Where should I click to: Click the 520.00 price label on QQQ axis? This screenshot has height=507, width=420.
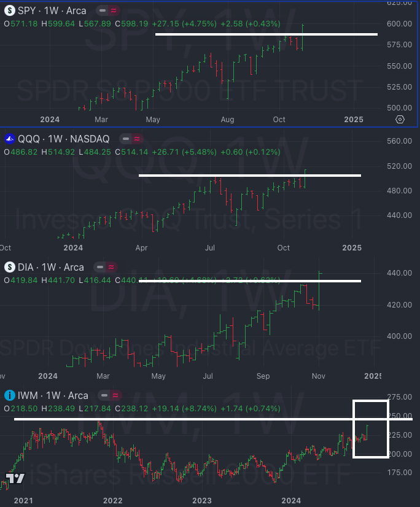click(399, 166)
